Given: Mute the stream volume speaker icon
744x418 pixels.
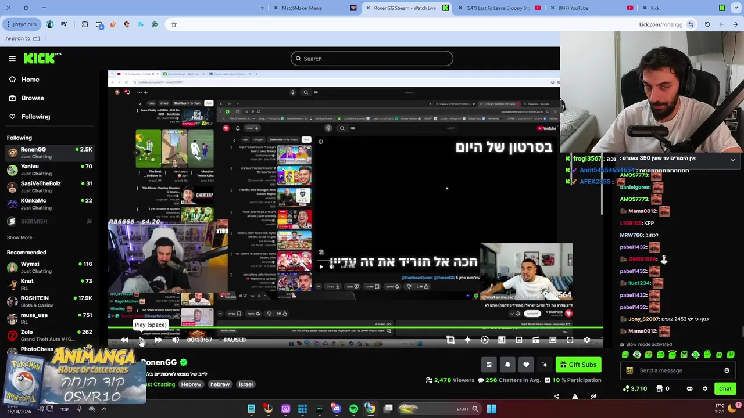Looking at the screenshot, I should (176, 340).
